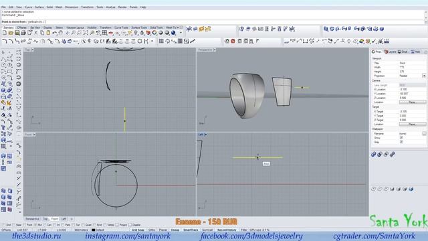Toggle wallpaper Gray checkbox

401,142
